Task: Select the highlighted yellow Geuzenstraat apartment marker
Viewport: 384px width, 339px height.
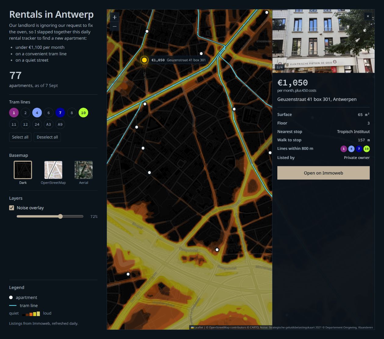Action: (144, 60)
